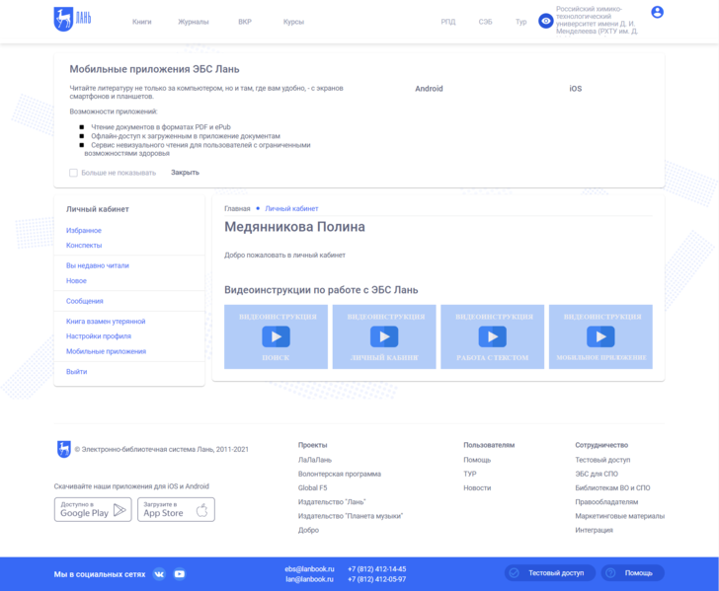Play the Мобильное приложение video instruction

point(600,336)
